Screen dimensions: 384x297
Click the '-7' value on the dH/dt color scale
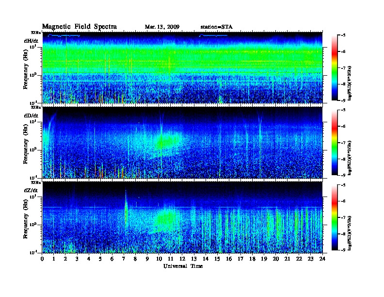[x=343, y=68]
